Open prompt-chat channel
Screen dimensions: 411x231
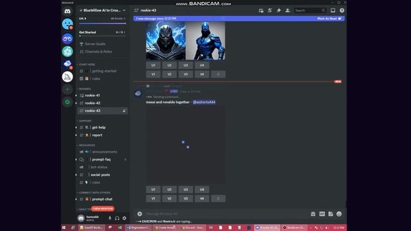[103, 199]
